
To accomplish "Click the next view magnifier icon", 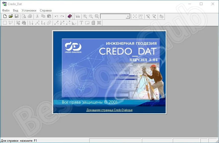I will coord(154,16).
